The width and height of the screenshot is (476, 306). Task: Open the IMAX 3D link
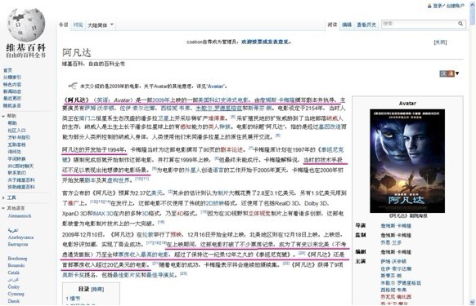(x=103, y=214)
